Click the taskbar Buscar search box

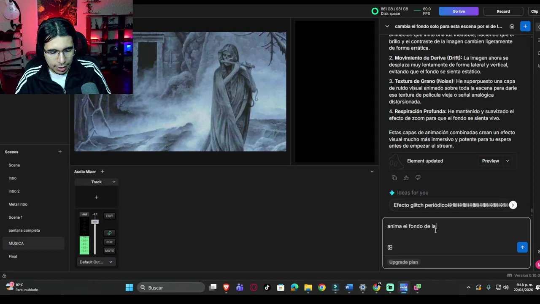coord(171,288)
